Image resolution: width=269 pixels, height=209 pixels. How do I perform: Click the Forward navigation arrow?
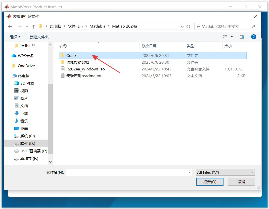coord(20,27)
